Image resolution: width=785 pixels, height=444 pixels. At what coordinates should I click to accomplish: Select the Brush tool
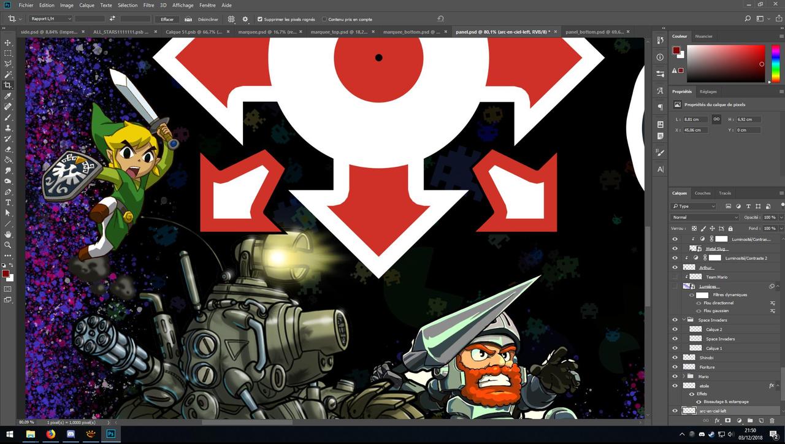point(8,117)
